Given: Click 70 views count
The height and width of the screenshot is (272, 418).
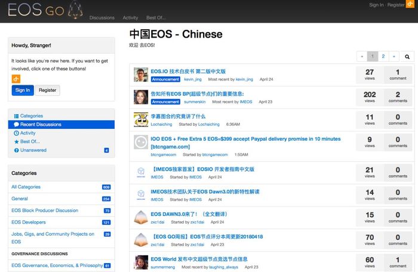Looking at the screenshot, I should 370,240.
